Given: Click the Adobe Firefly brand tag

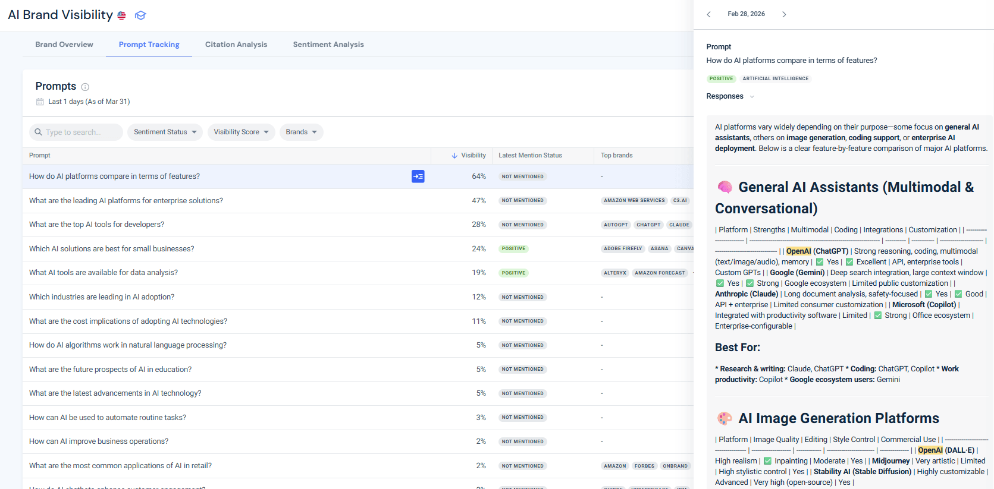Looking at the screenshot, I should [623, 249].
